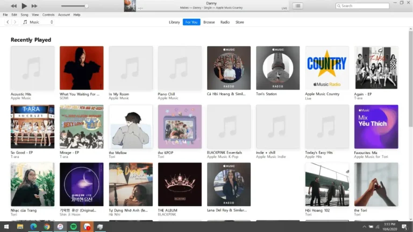Click the iTunes taskbar icon
This screenshot has width=413, height=232.
tap(60, 227)
